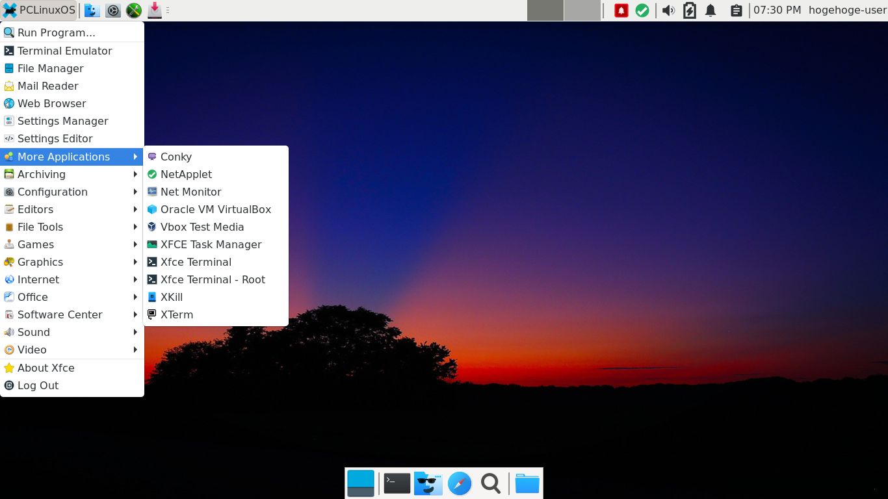
Task: Click the file manager launcher in the top panel
Action: coord(92,10)
